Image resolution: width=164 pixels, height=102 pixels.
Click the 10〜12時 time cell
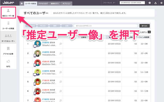pos(144,91)
